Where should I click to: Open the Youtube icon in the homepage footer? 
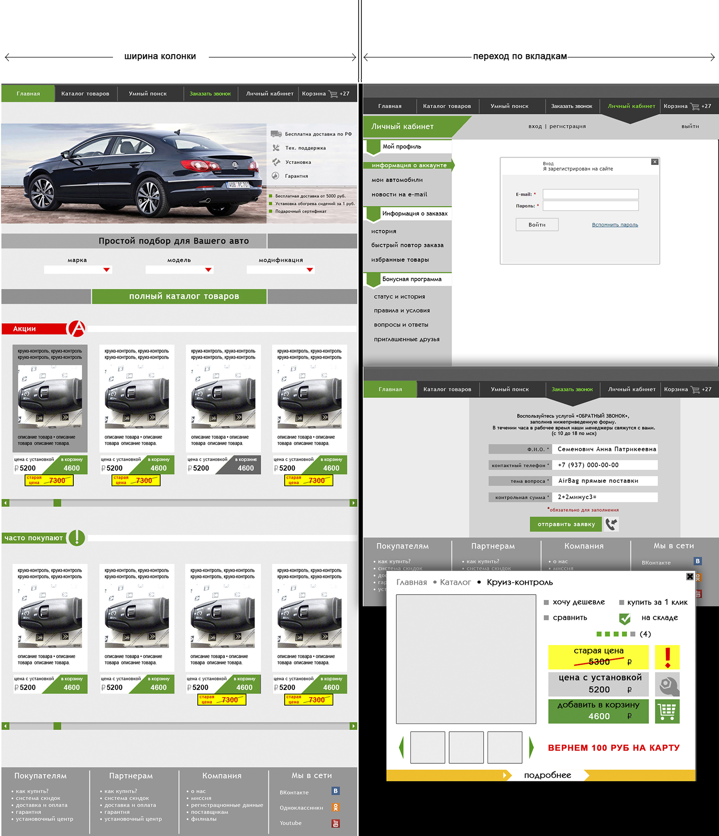[x=336, y=823]
